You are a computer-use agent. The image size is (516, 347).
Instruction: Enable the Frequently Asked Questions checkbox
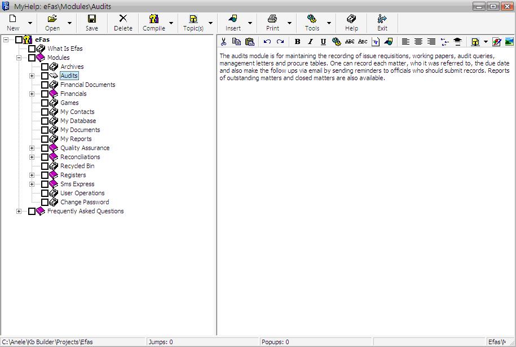pyautogui.click(x=32, y=211)
